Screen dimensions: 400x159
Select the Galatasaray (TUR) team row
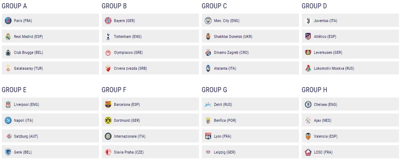50,68
